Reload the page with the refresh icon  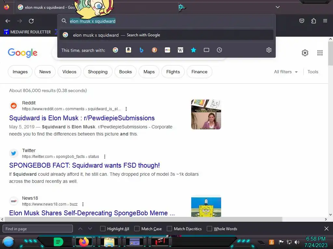tap(31, 21)
